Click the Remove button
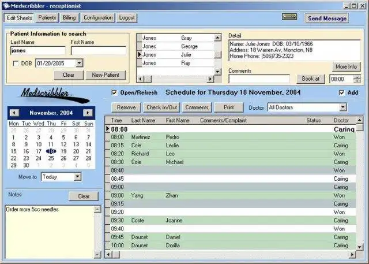 tap(126, 107)
